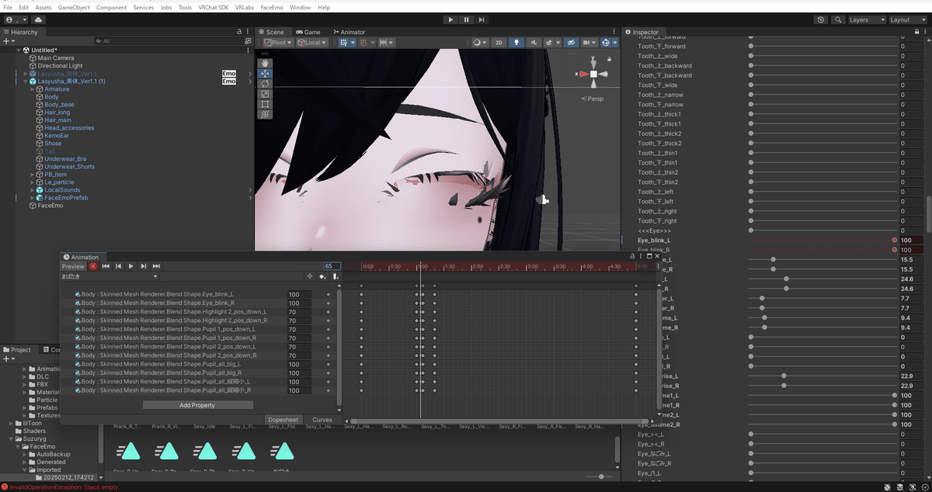
Task: Select the Move tool in Scene view
Action: click(x=265, y=73)
